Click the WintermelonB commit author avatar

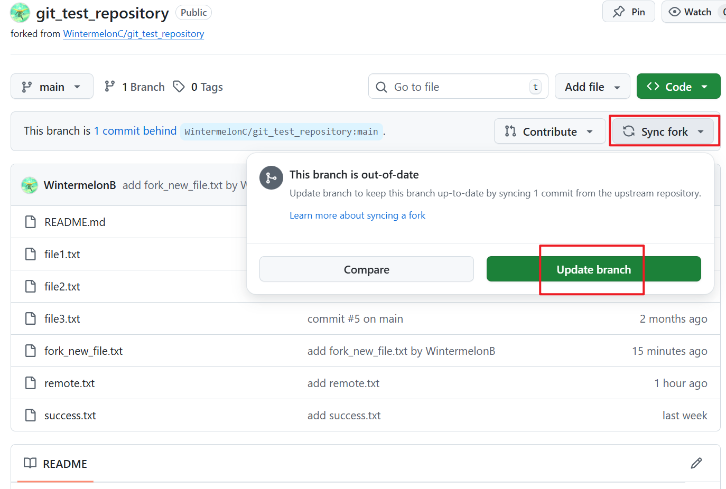tap(30, 185)
